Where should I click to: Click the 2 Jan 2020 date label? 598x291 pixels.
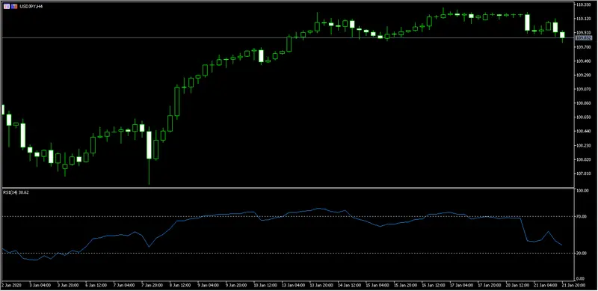[x=11, y=285]
